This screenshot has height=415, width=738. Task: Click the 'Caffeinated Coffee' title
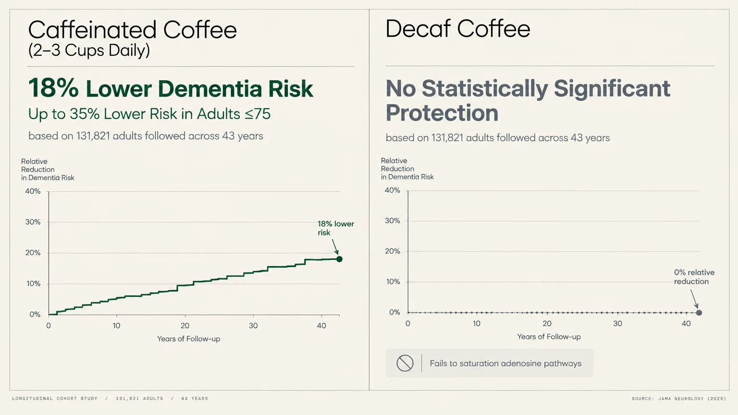tap(133, 30)
